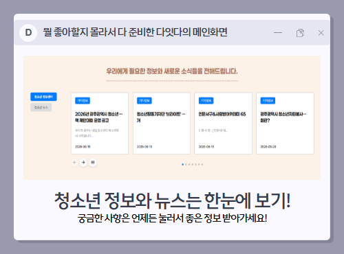
Task: Open the 2026년 광주광역시 청소년 card
Action: pos(100,123)
